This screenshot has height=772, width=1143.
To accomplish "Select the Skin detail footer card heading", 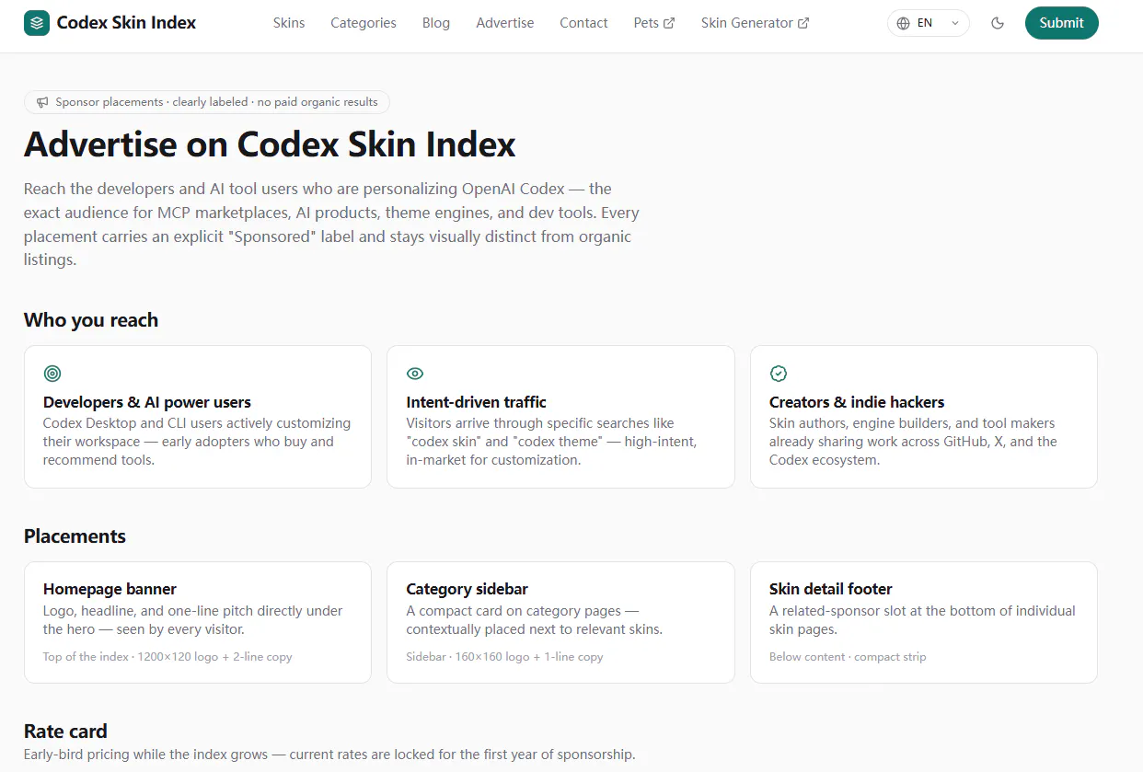I will (831, 589).
